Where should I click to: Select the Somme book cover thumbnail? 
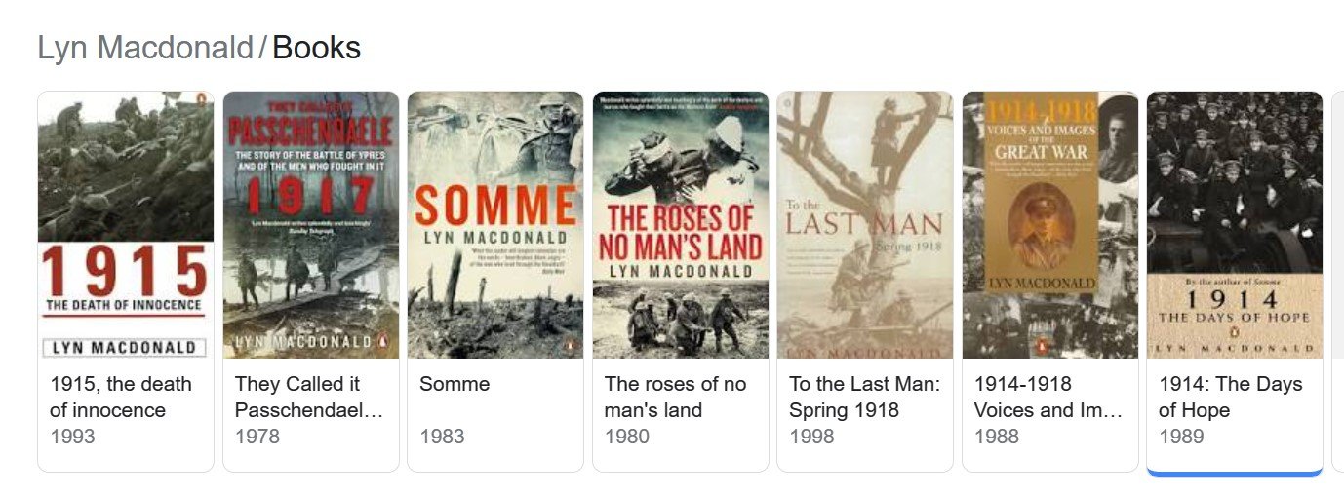pyautogui.click(x=494, y=225)
